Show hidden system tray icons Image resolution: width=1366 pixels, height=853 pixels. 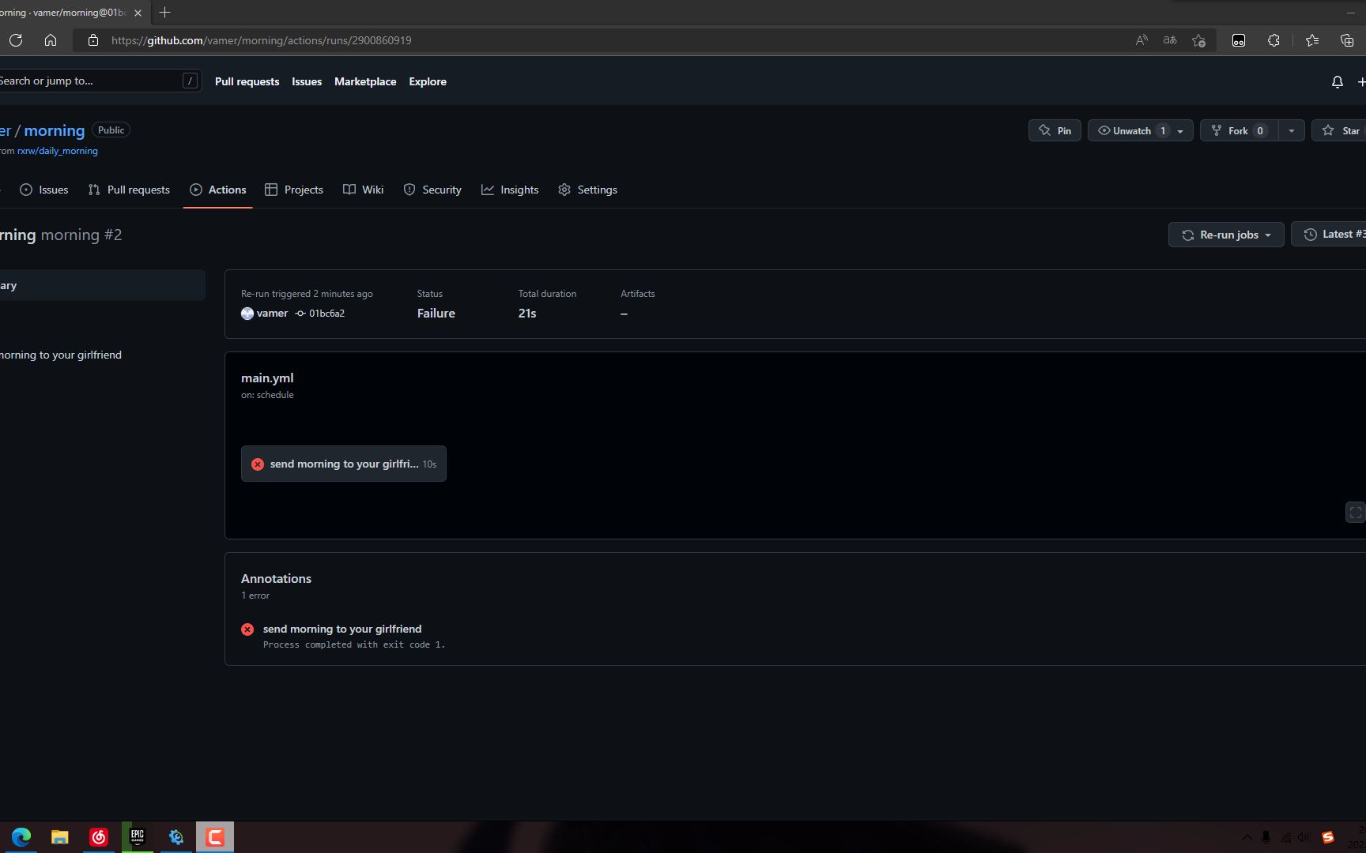point(1247,837)
